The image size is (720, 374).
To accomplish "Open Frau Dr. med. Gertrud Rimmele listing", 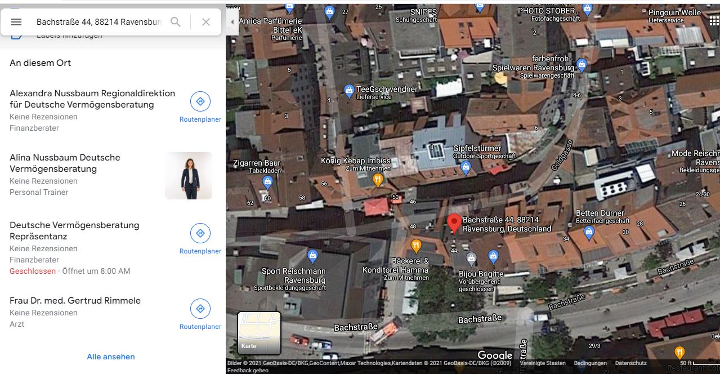I will 75,301.
